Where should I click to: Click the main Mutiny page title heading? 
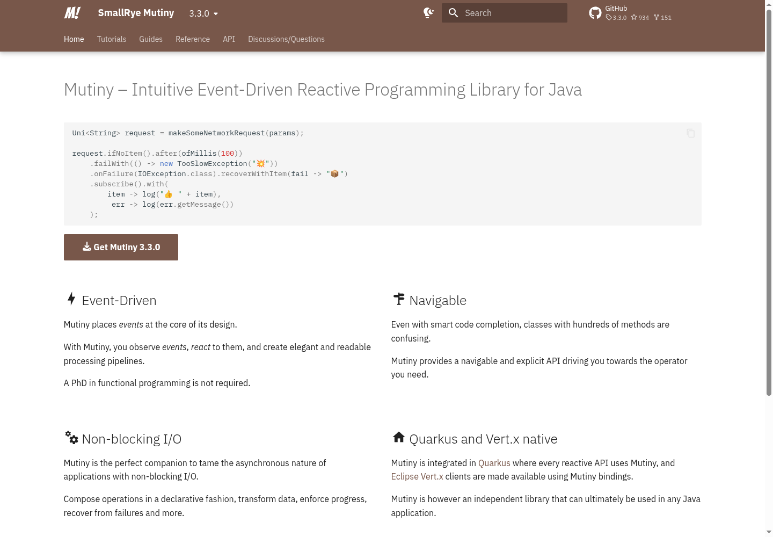[323, 90]
